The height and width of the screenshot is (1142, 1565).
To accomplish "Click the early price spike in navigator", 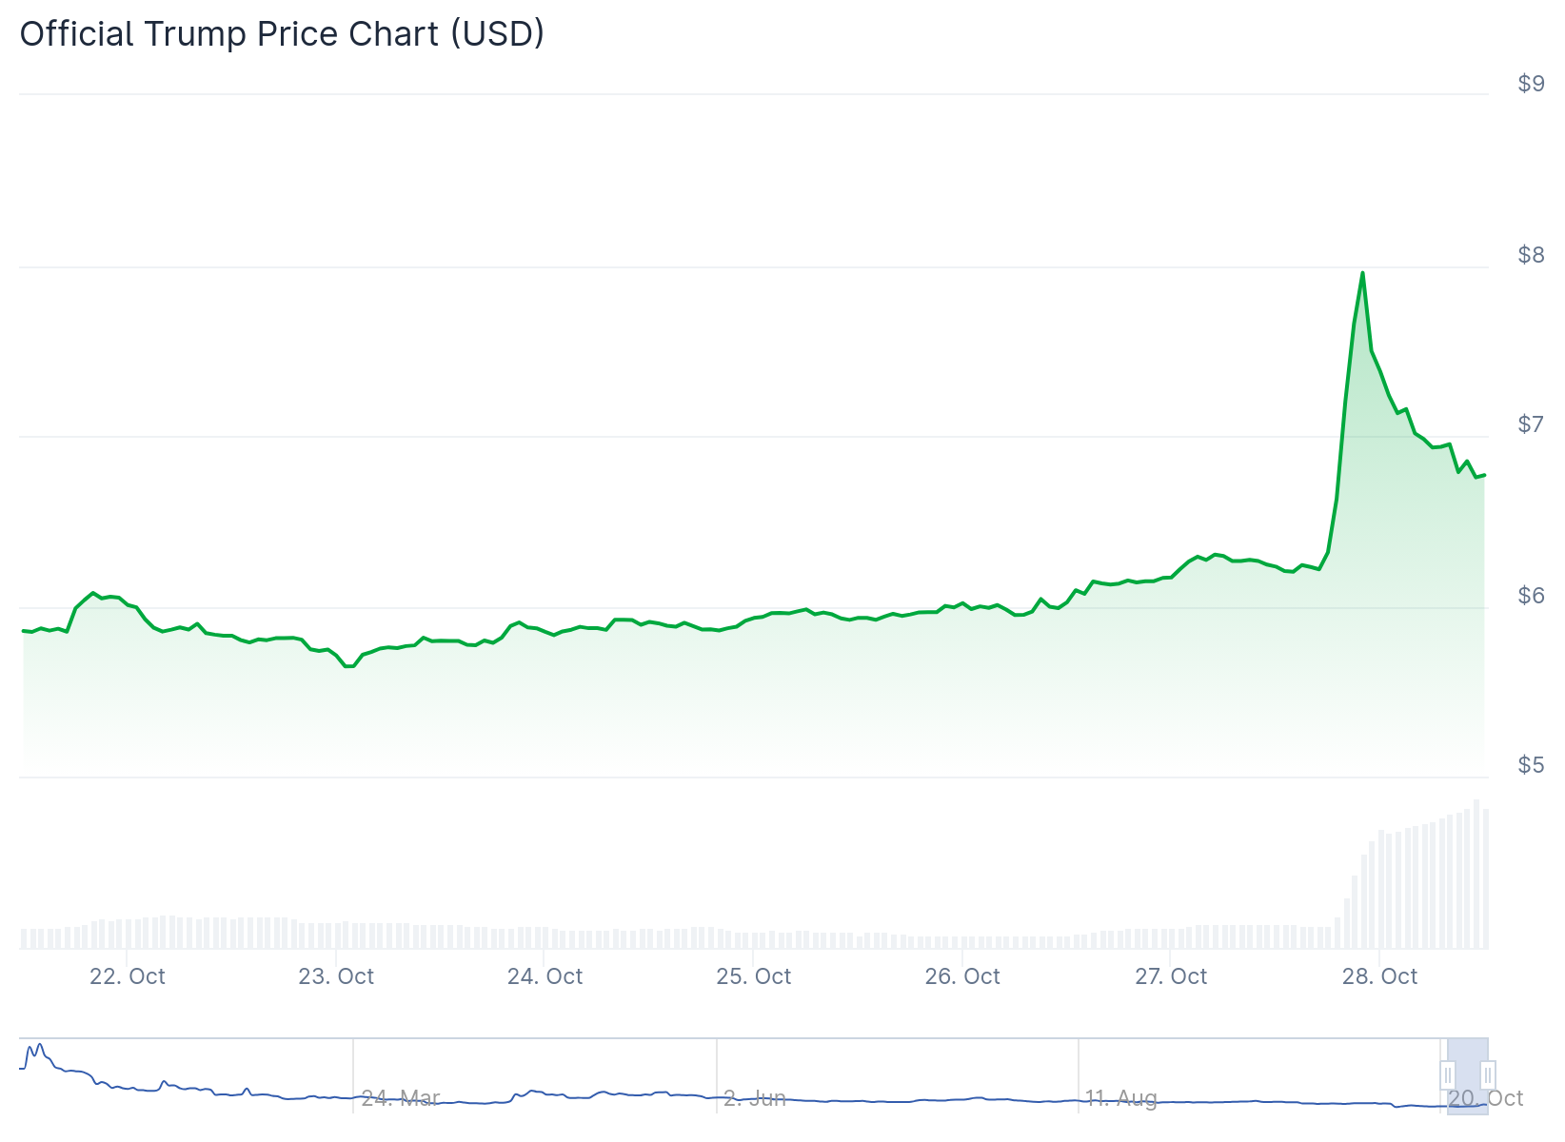I will tap(38, 1048).
